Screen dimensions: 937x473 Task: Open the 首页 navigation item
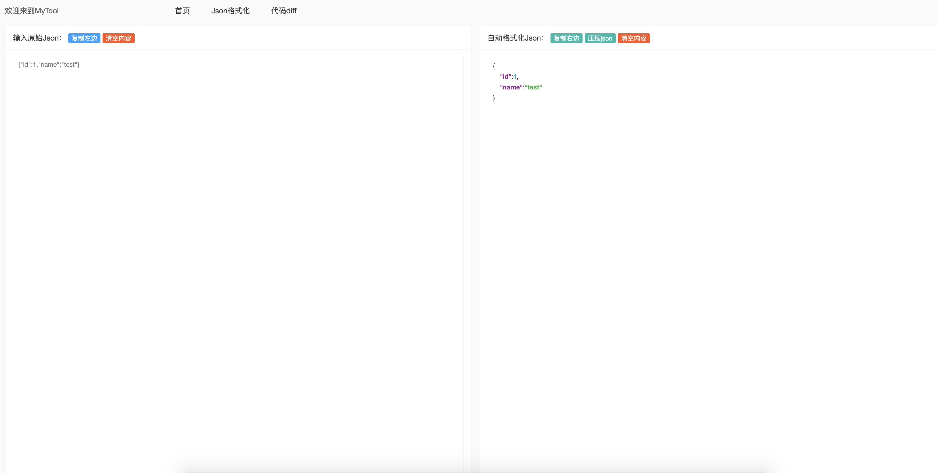(x=182, y=11)
